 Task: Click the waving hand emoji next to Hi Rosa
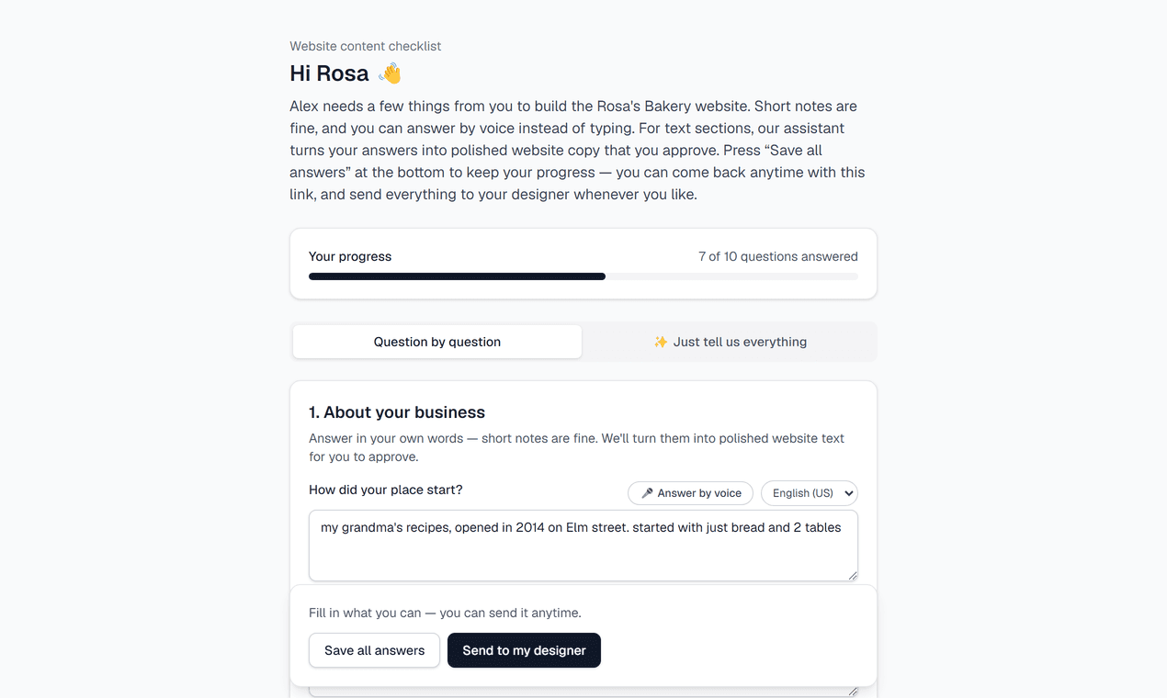(390, 73)
